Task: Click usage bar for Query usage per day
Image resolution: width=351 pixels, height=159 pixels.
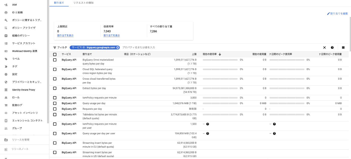Action: coord(220,103)
